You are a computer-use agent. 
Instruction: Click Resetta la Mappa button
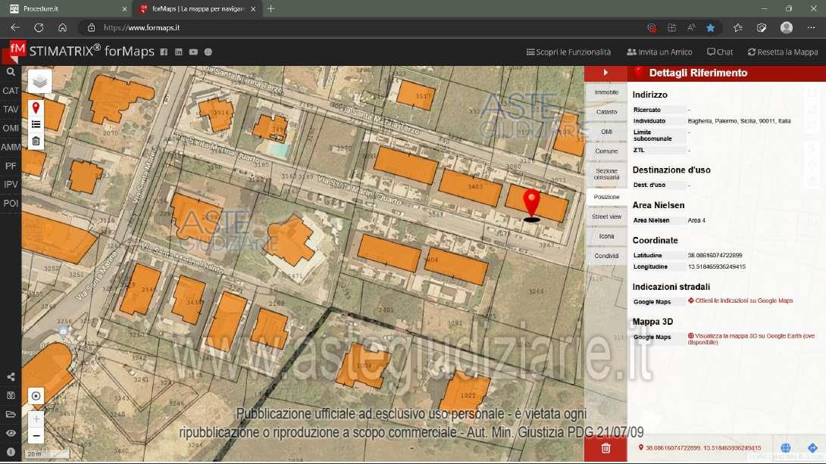783,52
